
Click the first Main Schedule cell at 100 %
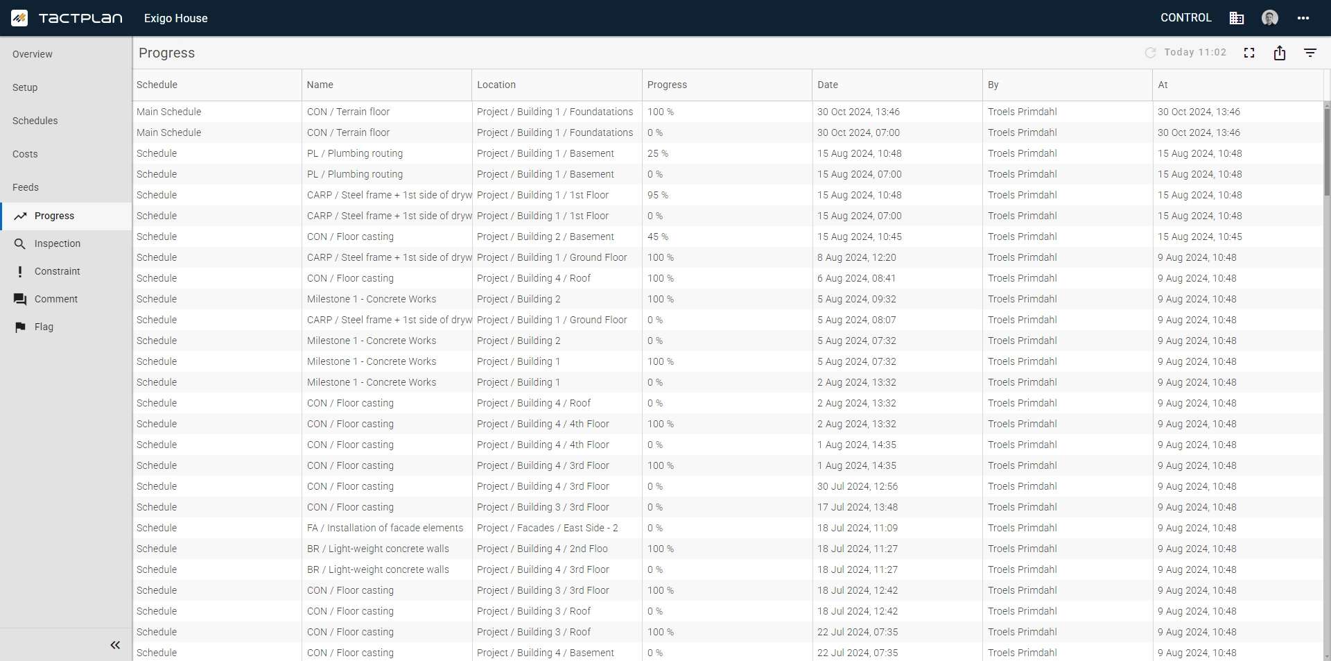(x=217, y=112)
